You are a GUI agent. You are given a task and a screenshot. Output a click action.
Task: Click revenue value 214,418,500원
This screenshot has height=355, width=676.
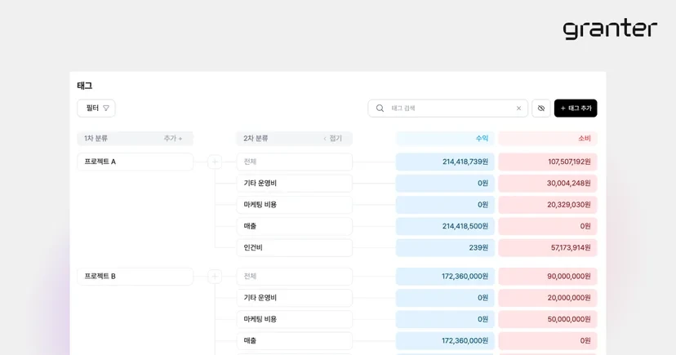point(445,226)
